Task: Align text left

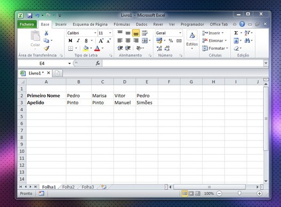Action: point(120,41)
